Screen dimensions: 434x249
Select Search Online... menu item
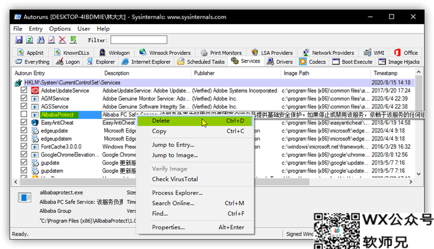point(195,203)
